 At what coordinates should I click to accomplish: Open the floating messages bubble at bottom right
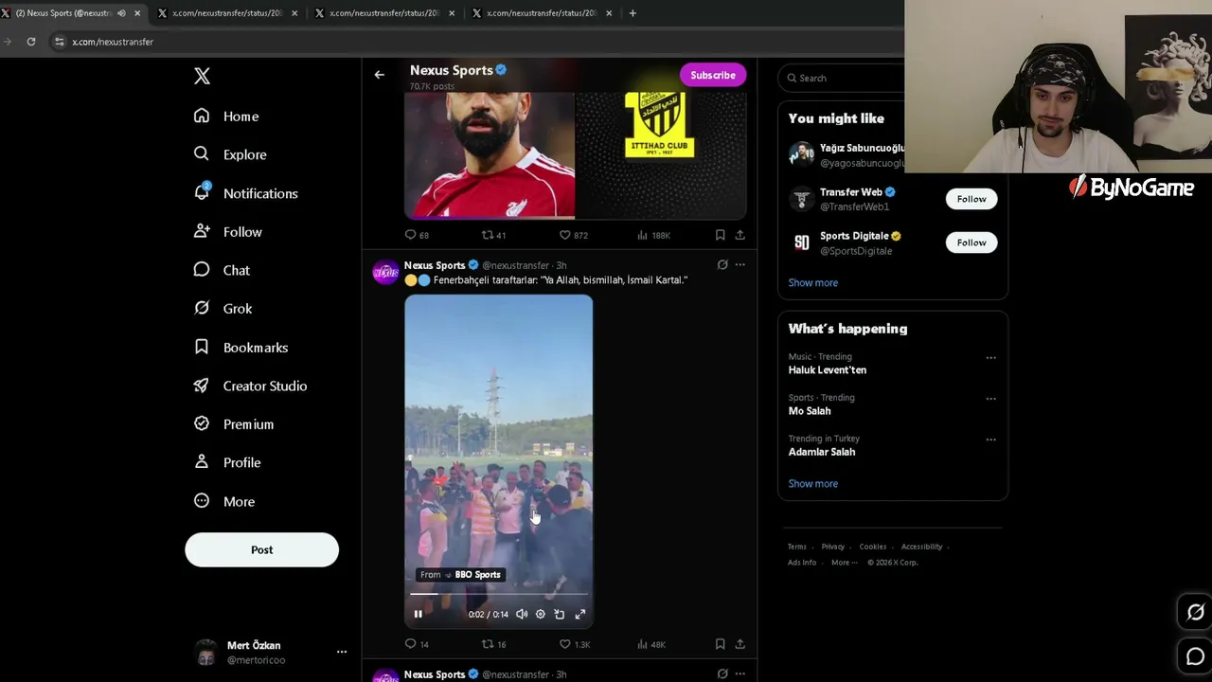pos(1195,656)
